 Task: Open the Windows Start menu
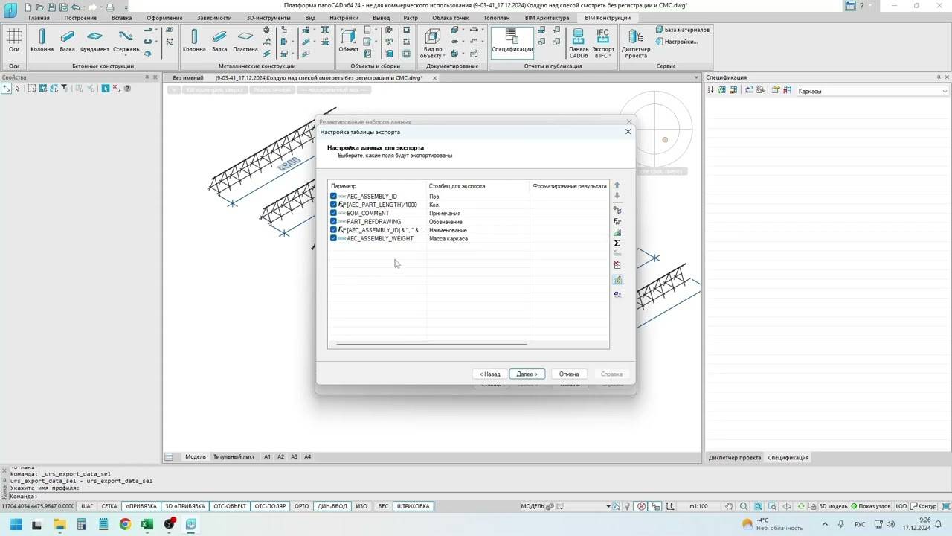click(x=15, y=524)
